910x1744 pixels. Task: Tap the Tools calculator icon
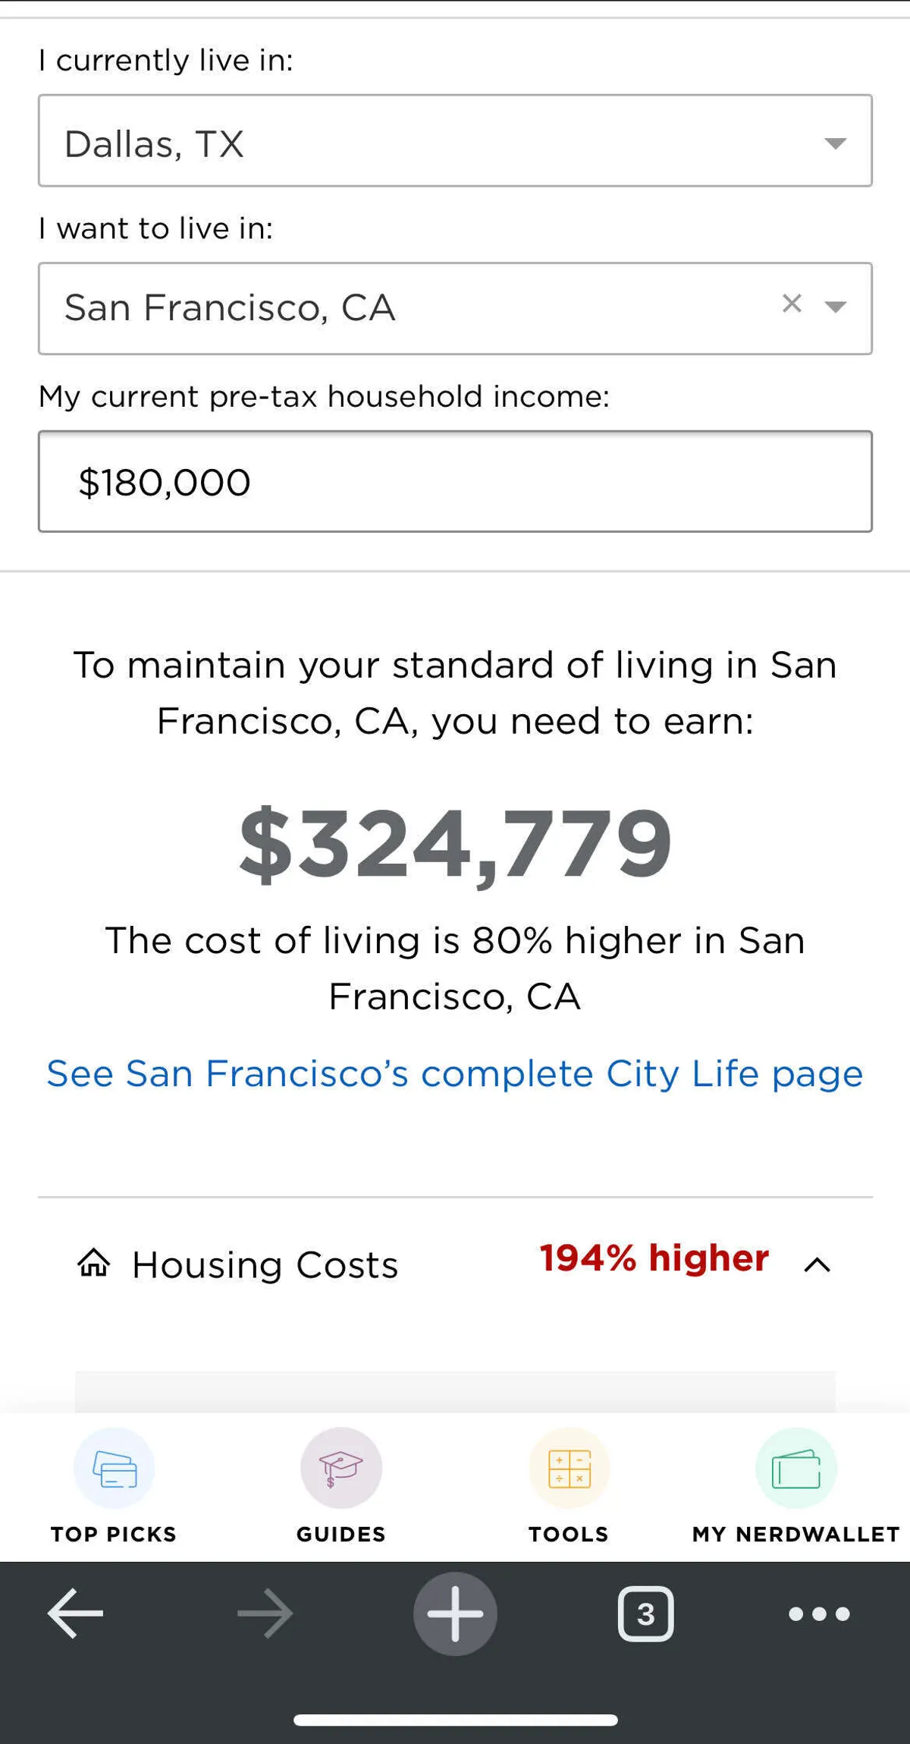tap(569, 1469)
